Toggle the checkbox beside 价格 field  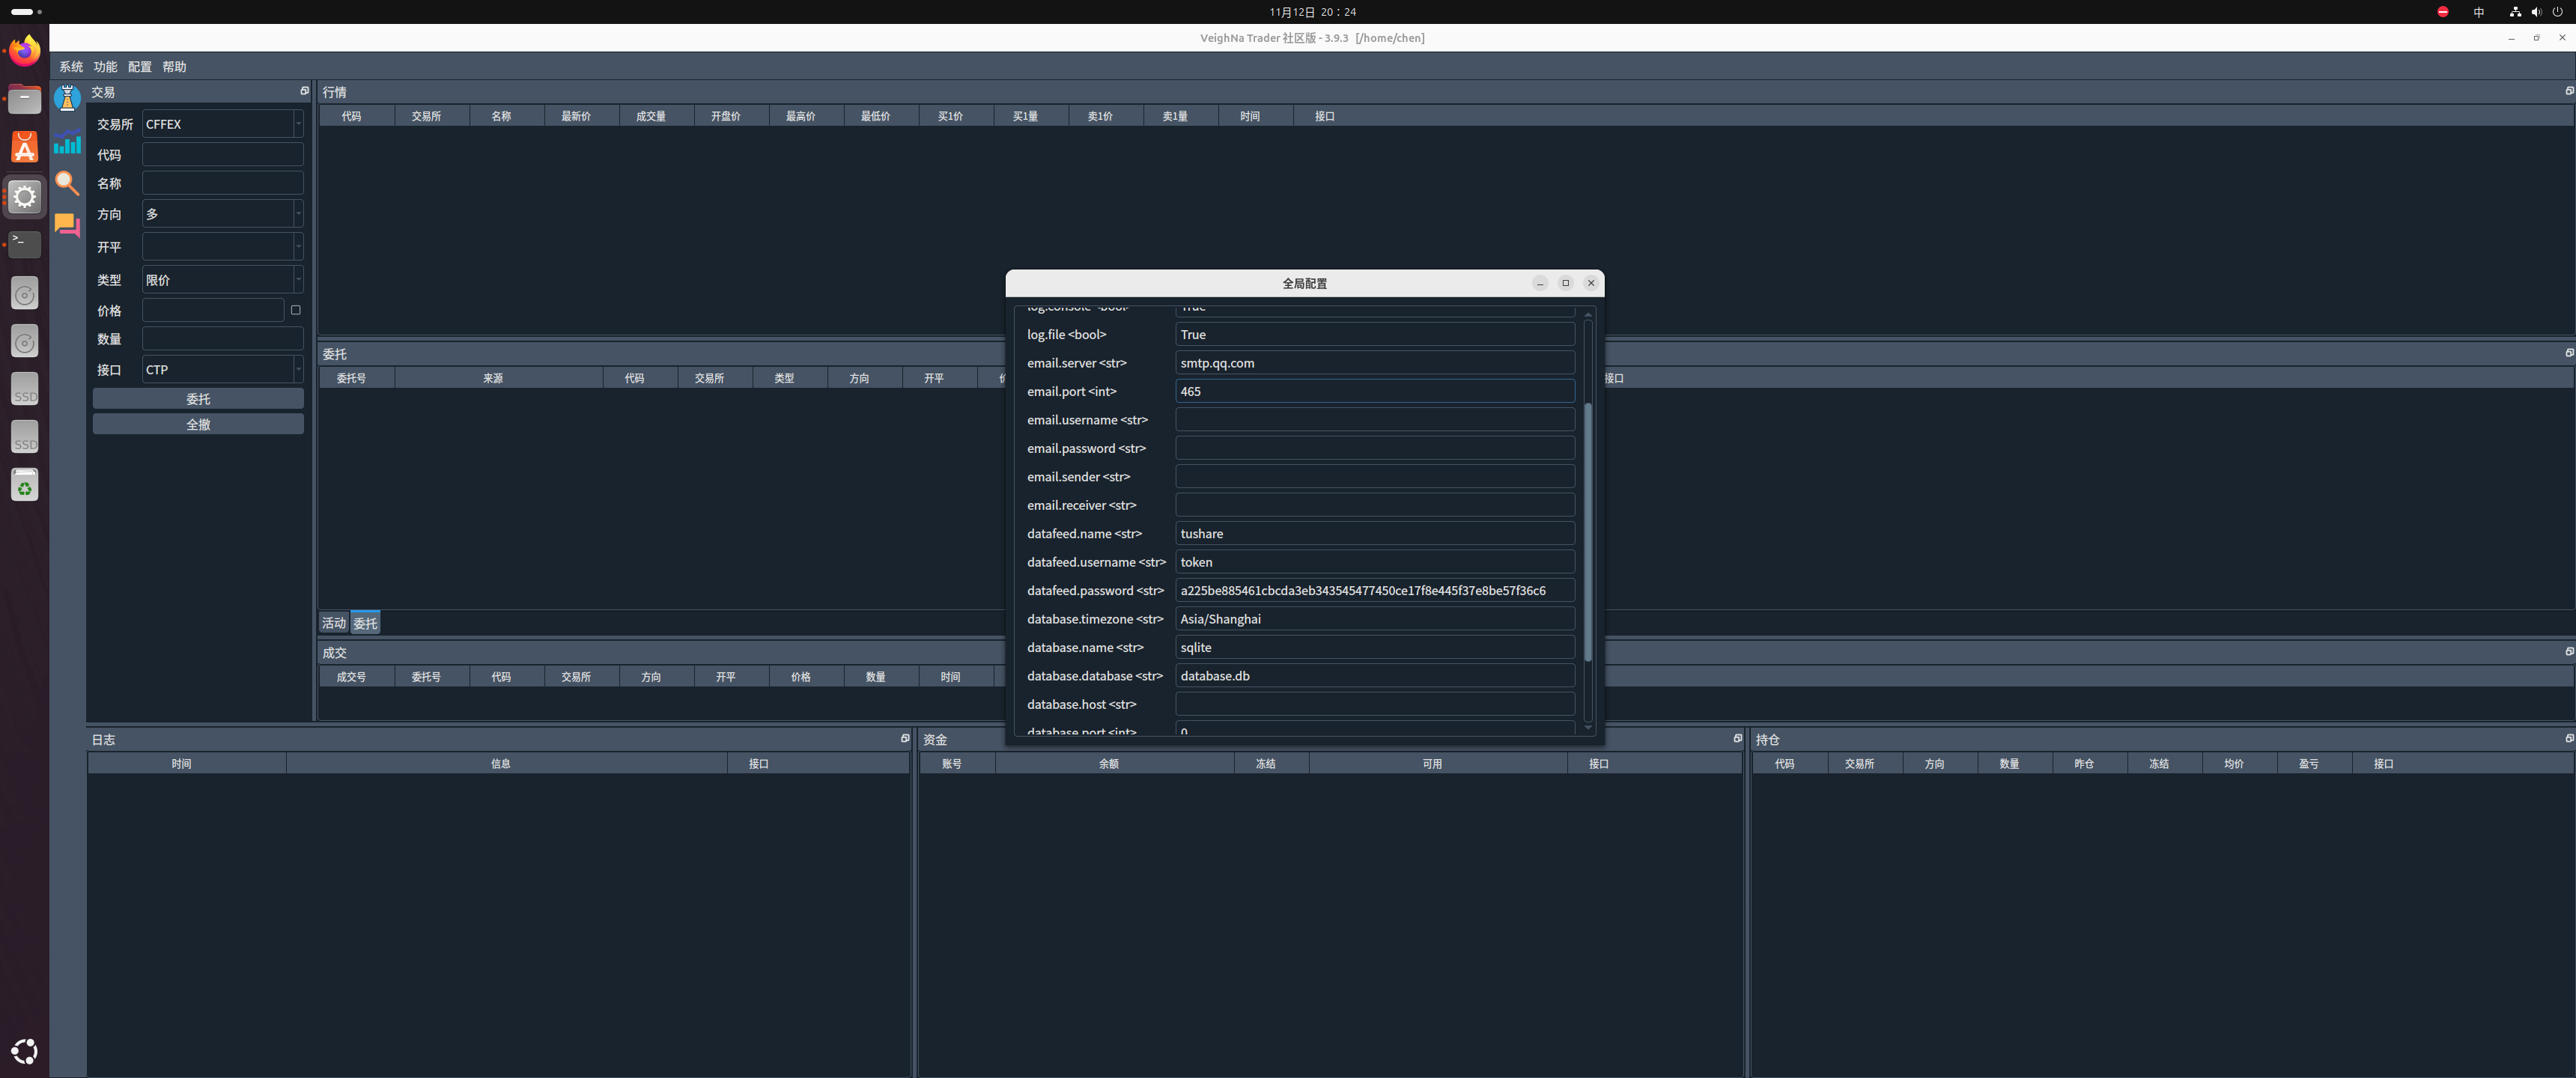[295, 310]
